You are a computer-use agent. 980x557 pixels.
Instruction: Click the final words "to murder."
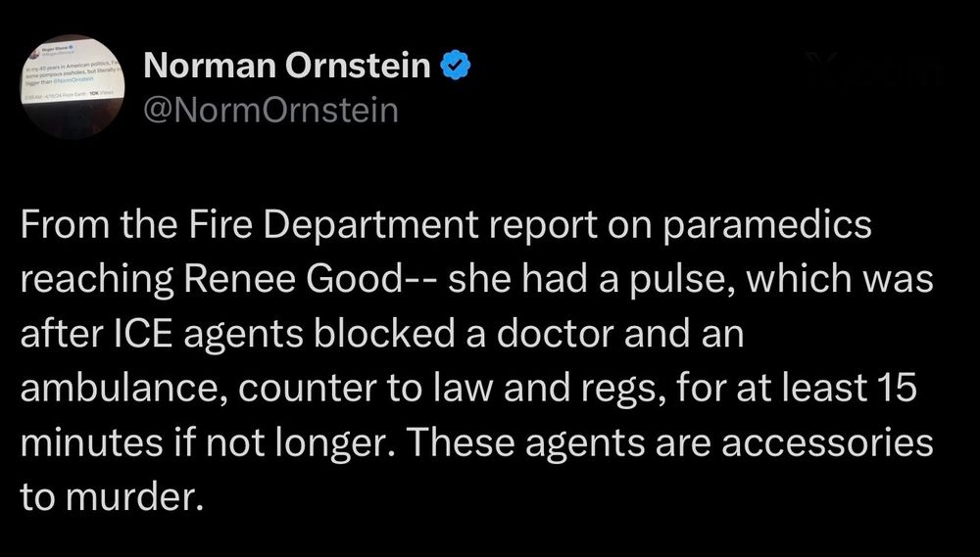pos(111,497)
